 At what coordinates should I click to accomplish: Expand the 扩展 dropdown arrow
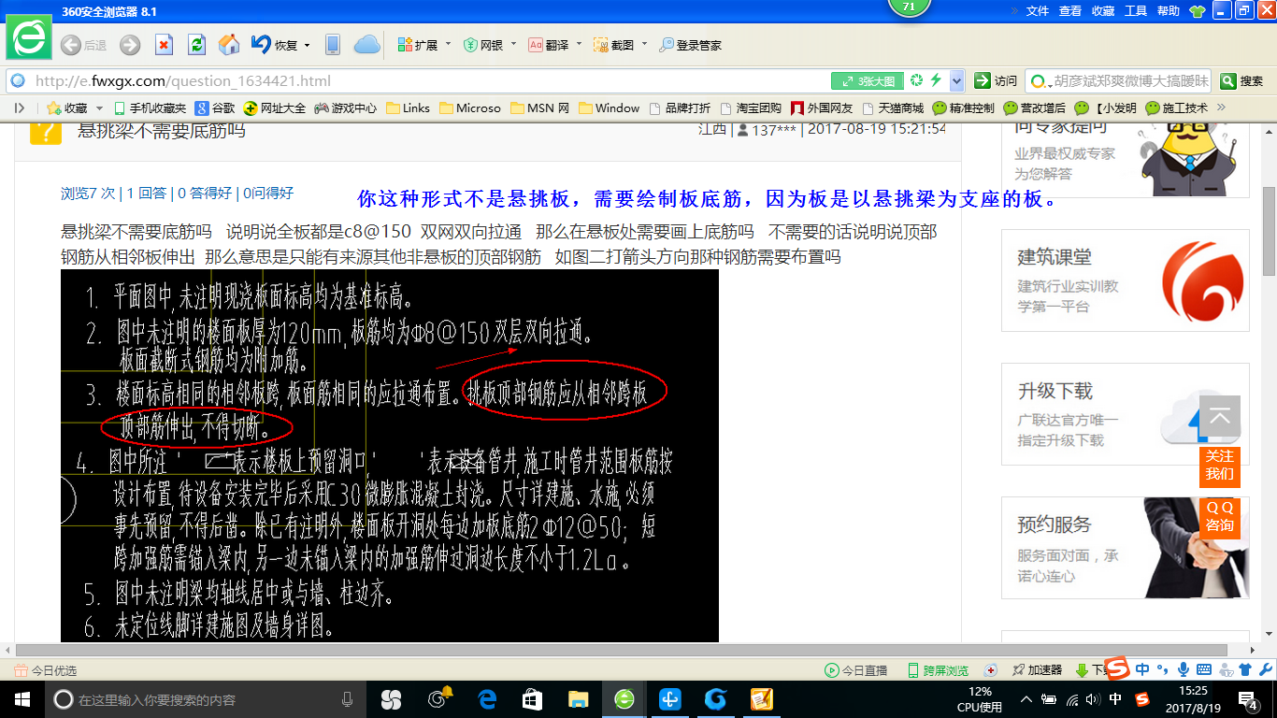click(448, 45)
